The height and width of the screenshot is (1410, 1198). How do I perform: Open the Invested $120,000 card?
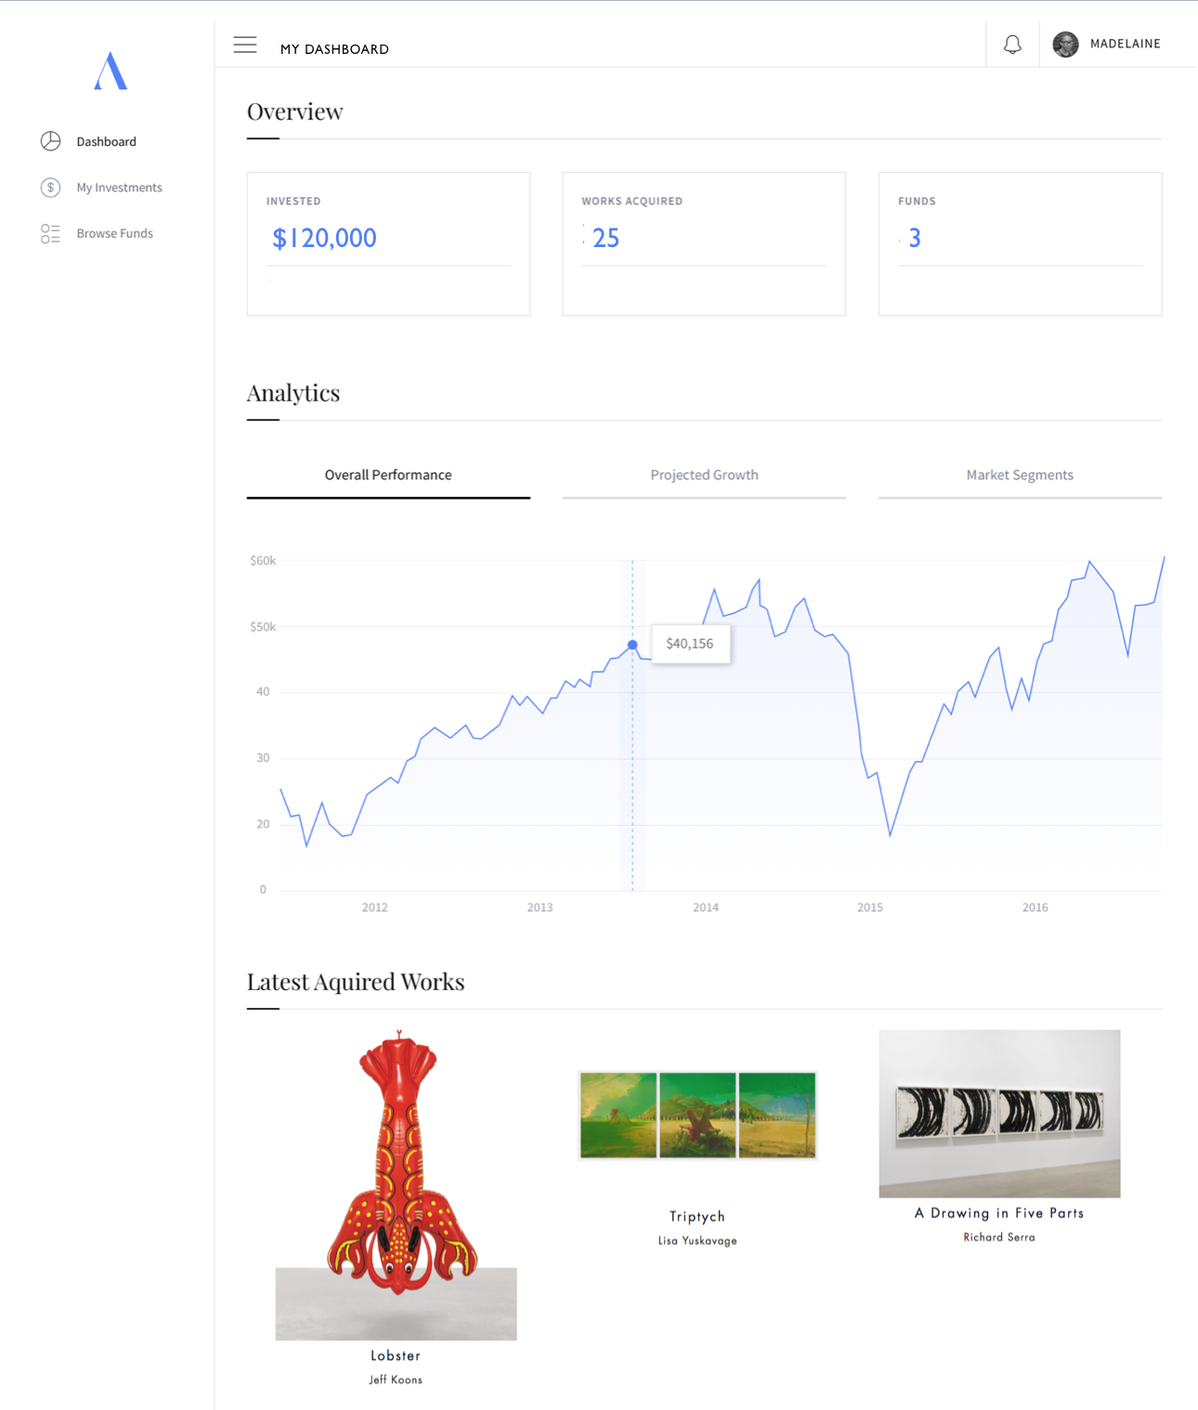388,243
